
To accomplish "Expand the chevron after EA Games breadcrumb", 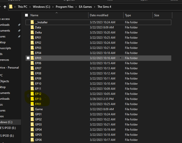I will pos(95,7).
